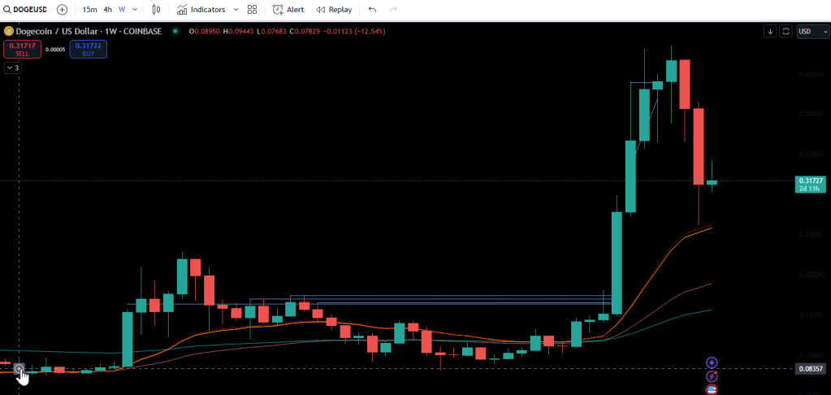Image resolution: width=831 pixels, height=395 pixels.
Task: Click the lightning bolt event icon
Action: (x=712, y=376)
